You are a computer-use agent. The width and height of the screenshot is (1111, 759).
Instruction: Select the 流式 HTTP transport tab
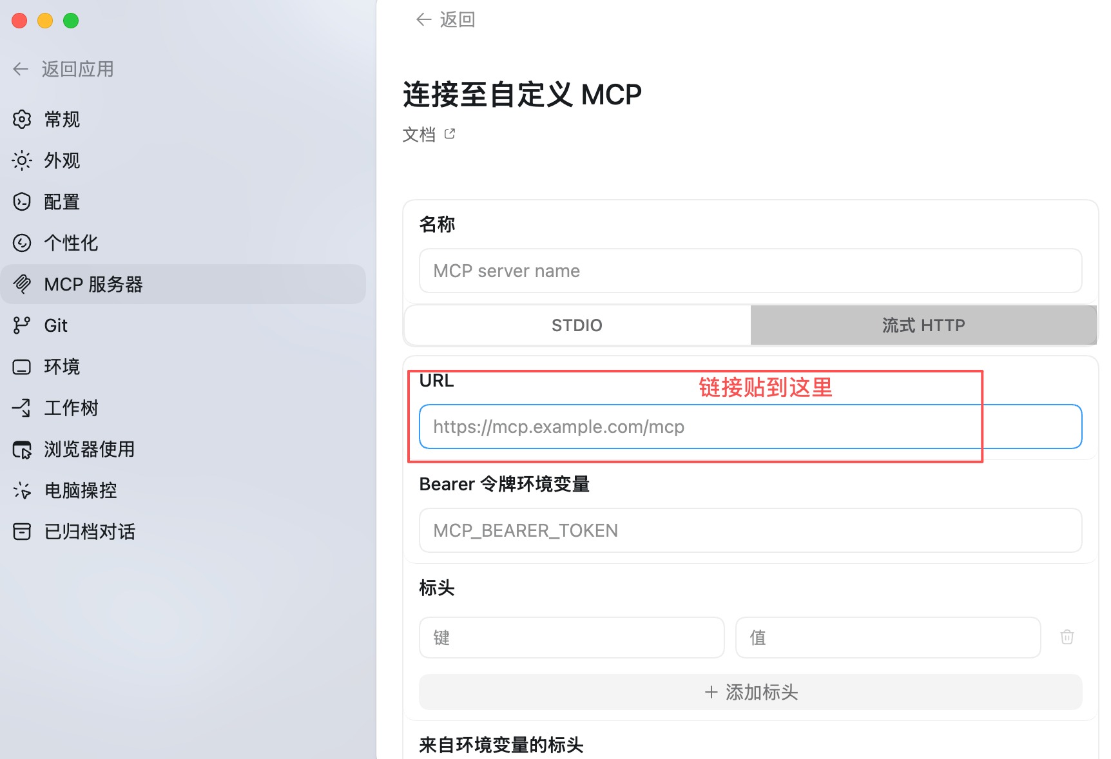[x=923, y=325]
